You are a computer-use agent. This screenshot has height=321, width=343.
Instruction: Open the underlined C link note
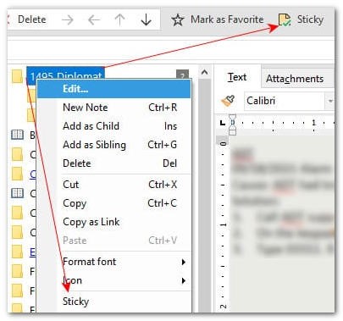33,174
